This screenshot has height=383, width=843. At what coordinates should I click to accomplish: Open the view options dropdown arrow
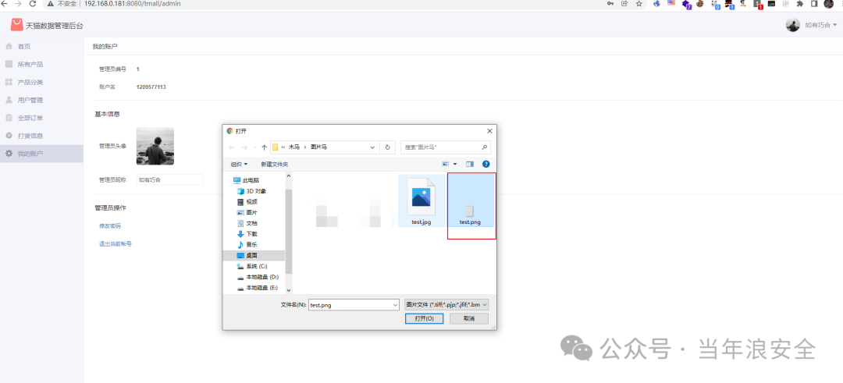point(455,164)
